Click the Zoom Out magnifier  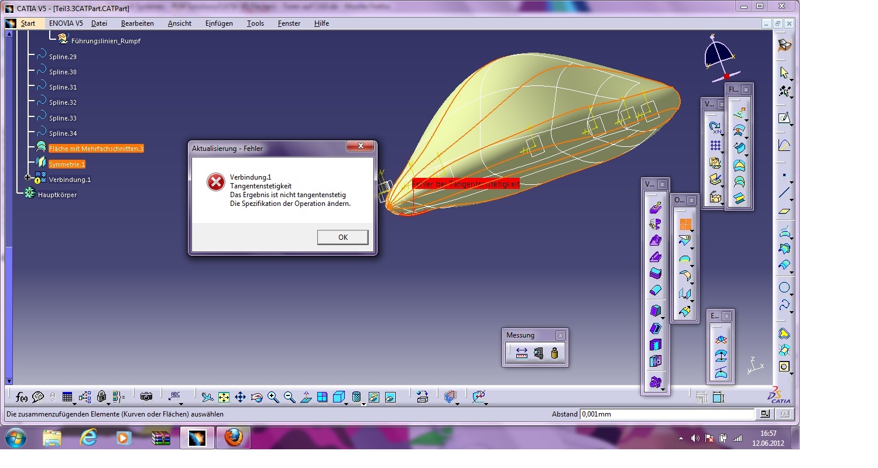point(289,397)
